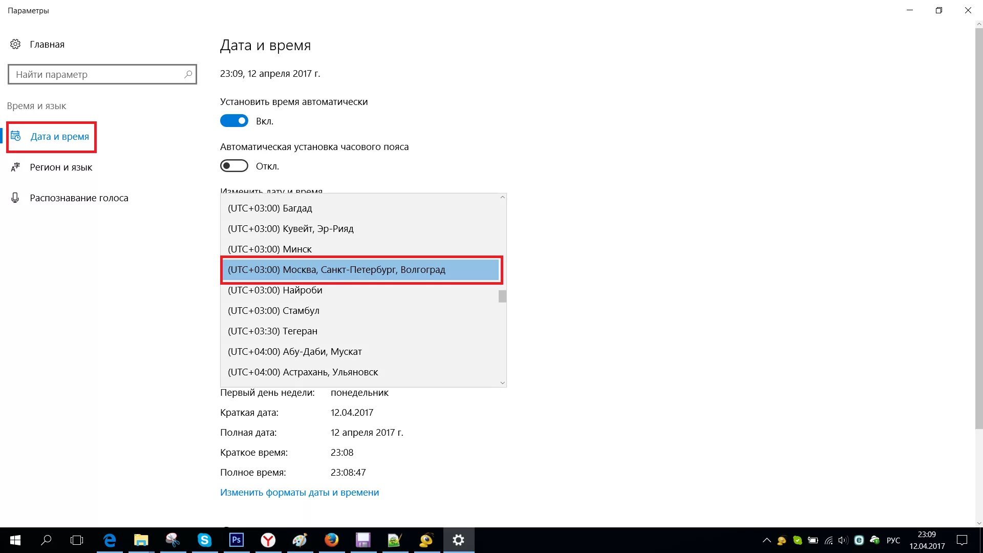The image size is (983, 553).
Task: Open Firefox browser in taskbar
Action: (x=331, y=540)
